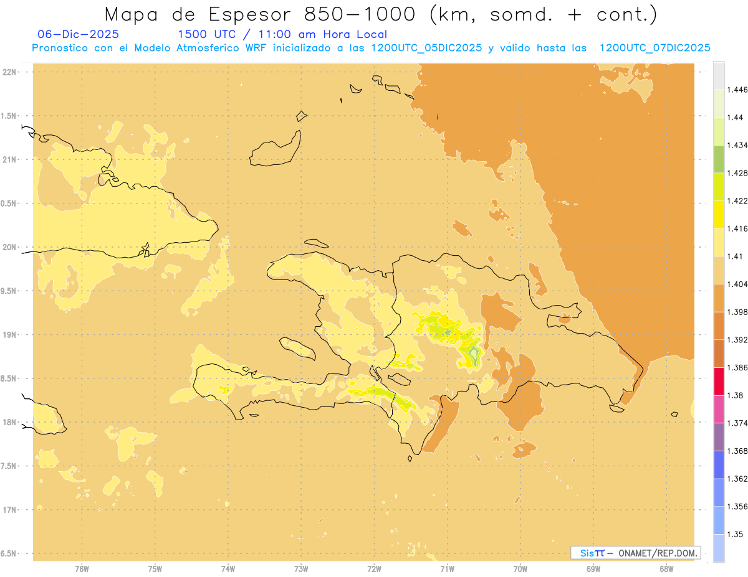
Task: Click the "1.416" colorbar value
Action: click(x=737, y=228)
